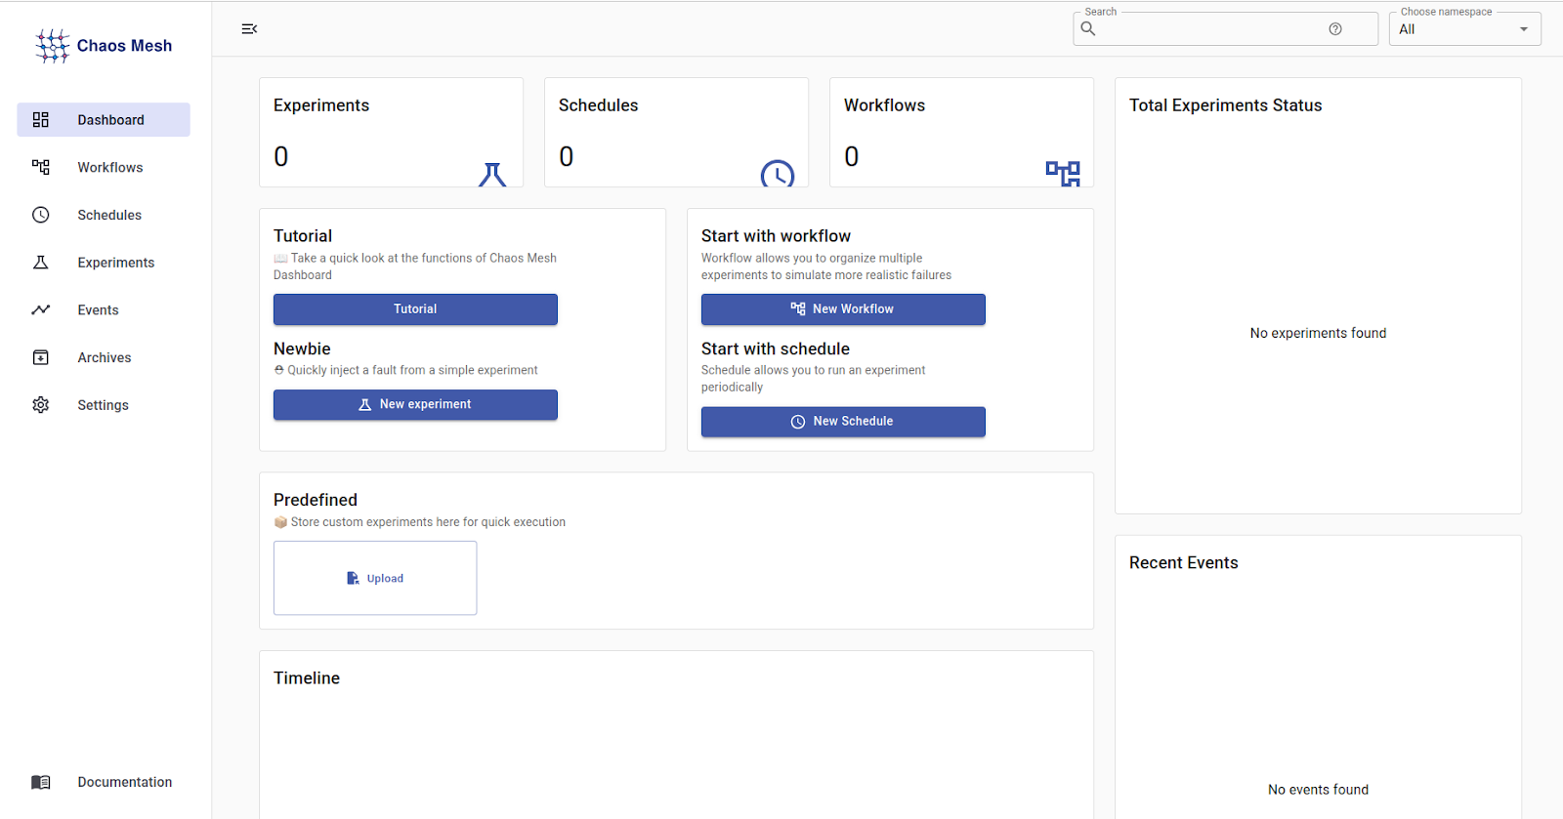Click the Experiments flask icon in the sidebar
Viewport: 1563px width, 819px height.
pyautogui.click(x=41, y=263)
